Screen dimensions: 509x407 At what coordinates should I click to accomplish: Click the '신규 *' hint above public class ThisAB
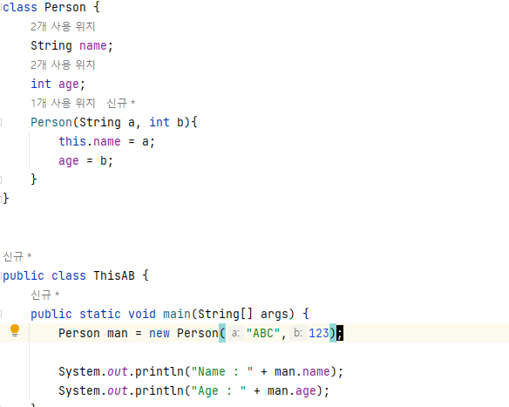pos(17,256)
